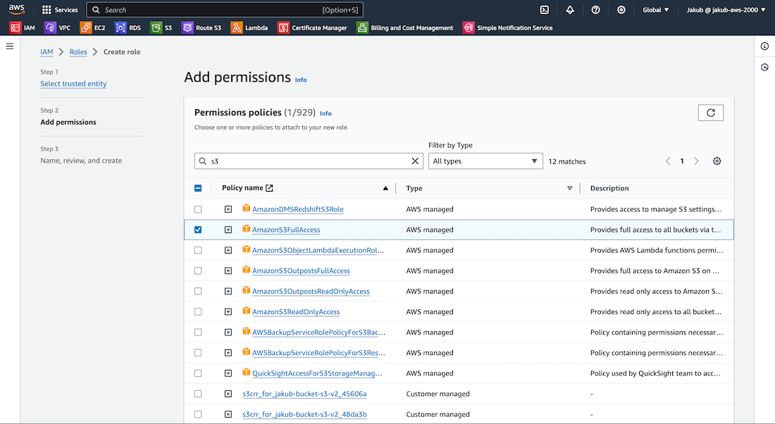The width and height of the screenshot is (775, 424).
Task: Open the notifications bell
Action: [570, 10]
